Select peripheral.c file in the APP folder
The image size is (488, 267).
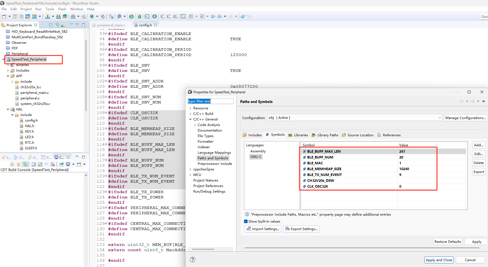pos(30,98)
